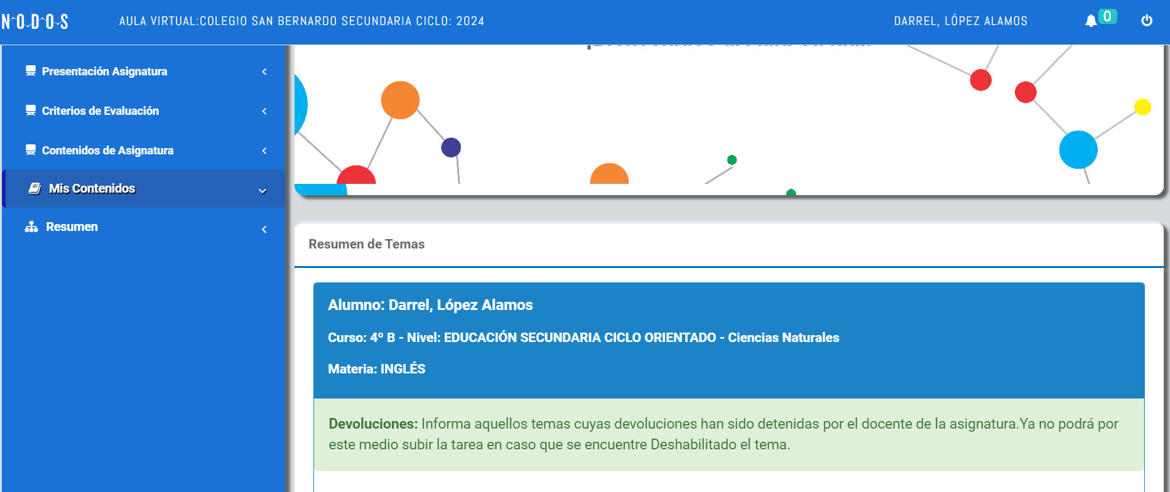This screenshot has width=1170, height=492.
Task: Click the notification bell icon
Action: (1091, 21)
